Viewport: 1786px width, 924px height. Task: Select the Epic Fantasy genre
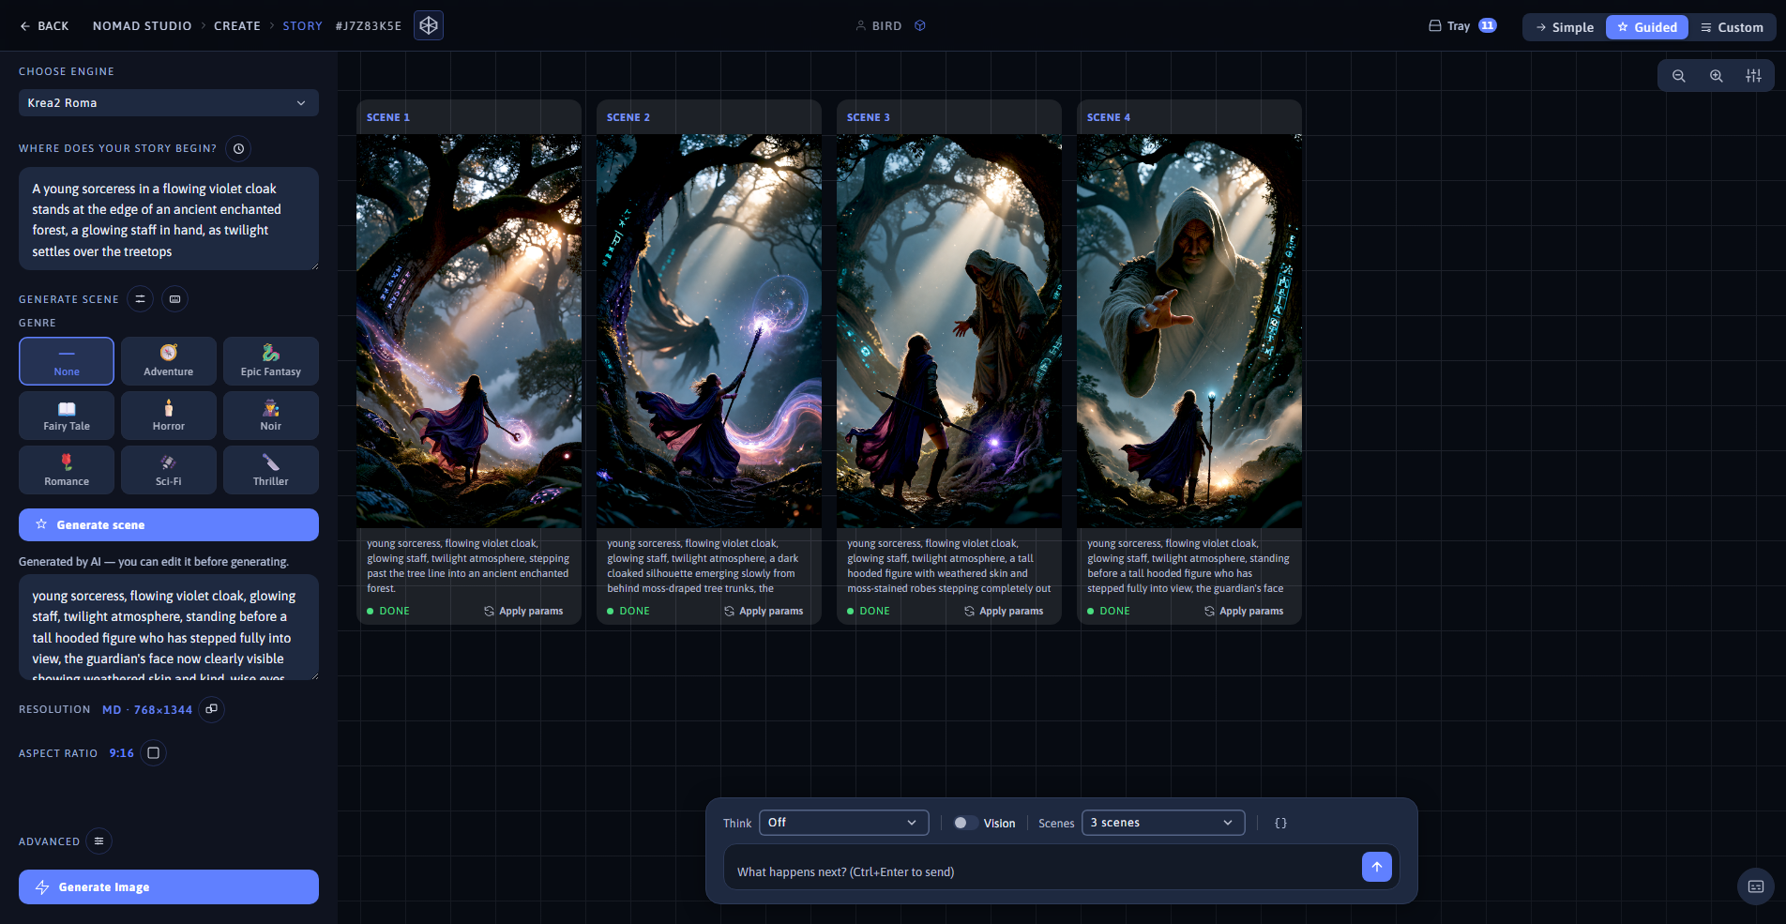pyautogui.click(x=271, y=361)
